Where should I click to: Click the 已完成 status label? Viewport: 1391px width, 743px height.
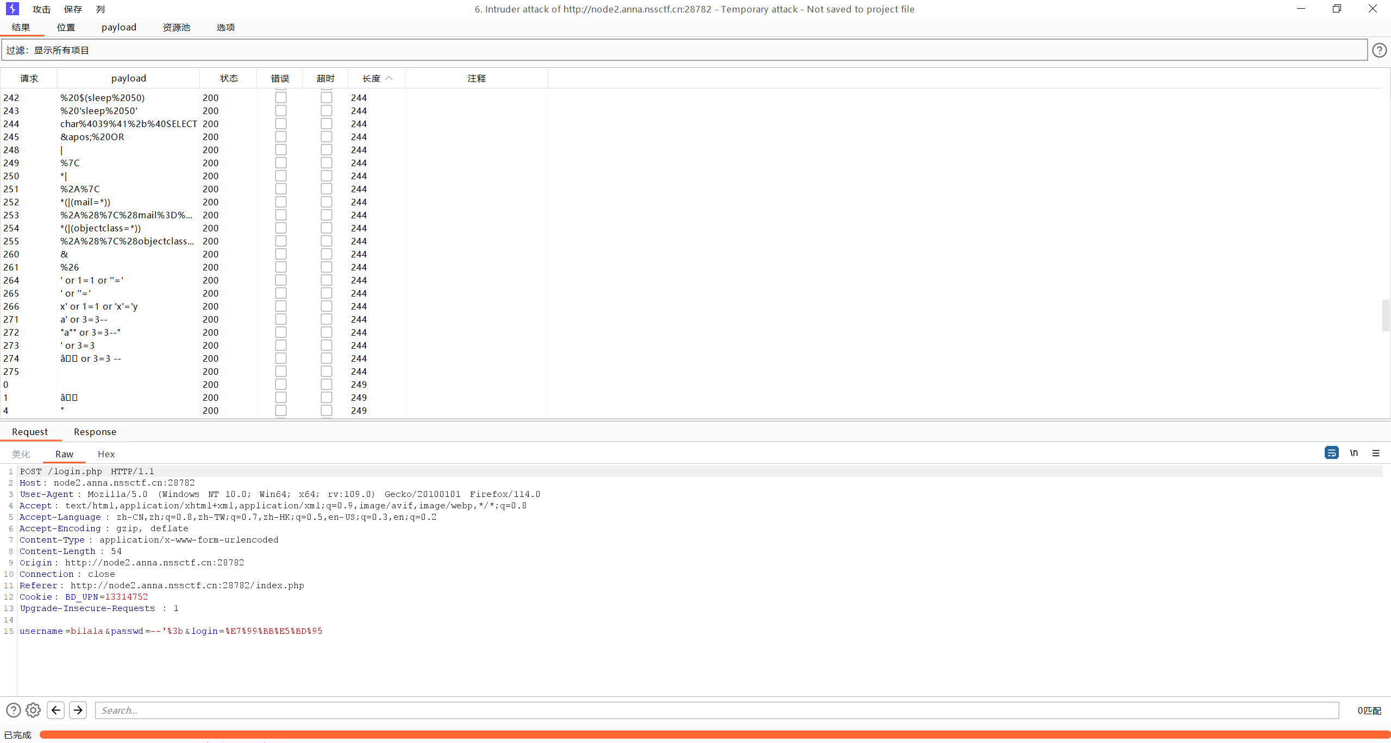(18, 735)
